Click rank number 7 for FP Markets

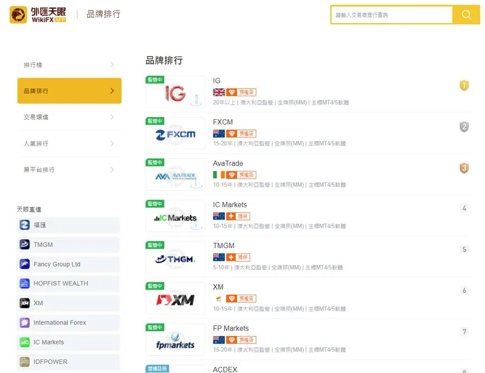464,332
